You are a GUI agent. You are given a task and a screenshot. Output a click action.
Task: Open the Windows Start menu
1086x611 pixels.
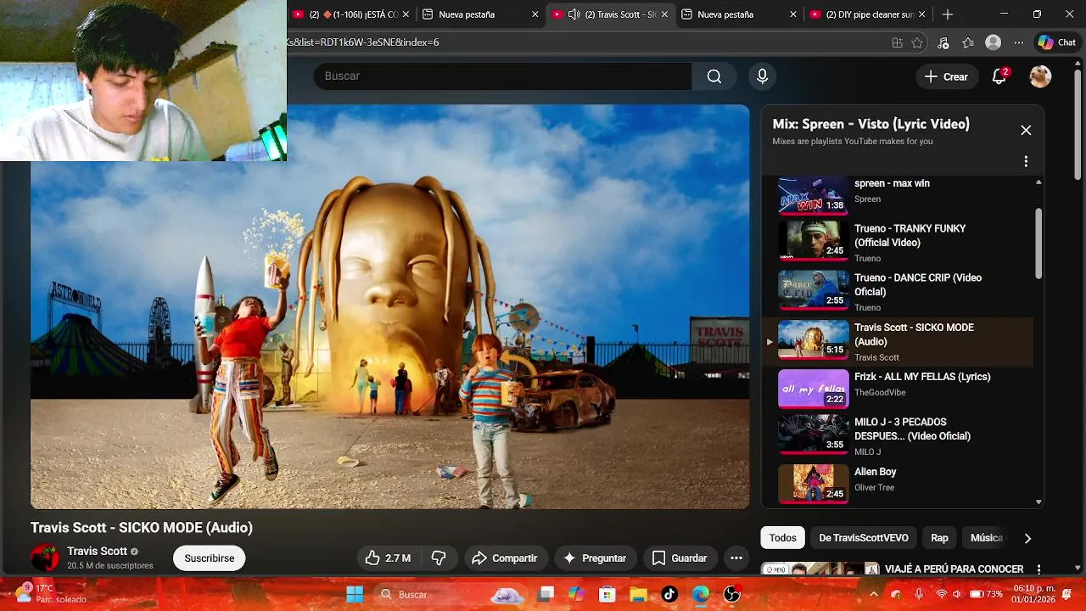(x=355, y=594)
